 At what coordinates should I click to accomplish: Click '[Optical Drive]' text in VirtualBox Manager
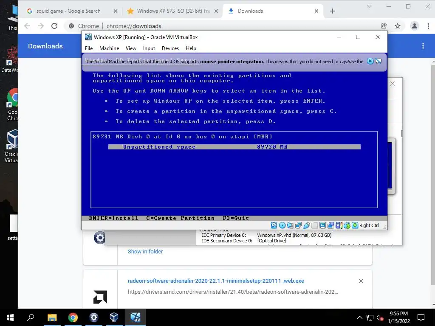(x=272, y=241)
